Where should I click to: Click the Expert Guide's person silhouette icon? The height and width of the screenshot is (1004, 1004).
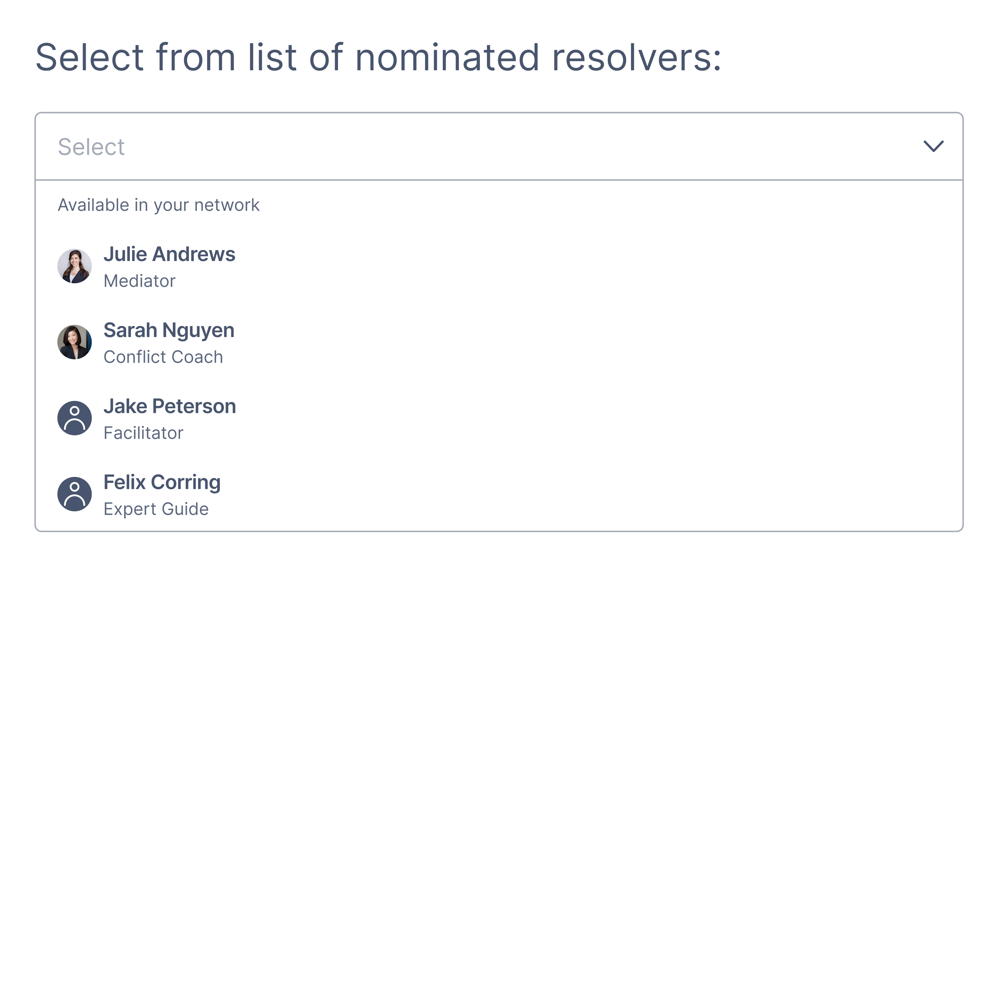[x=74, y=494]
